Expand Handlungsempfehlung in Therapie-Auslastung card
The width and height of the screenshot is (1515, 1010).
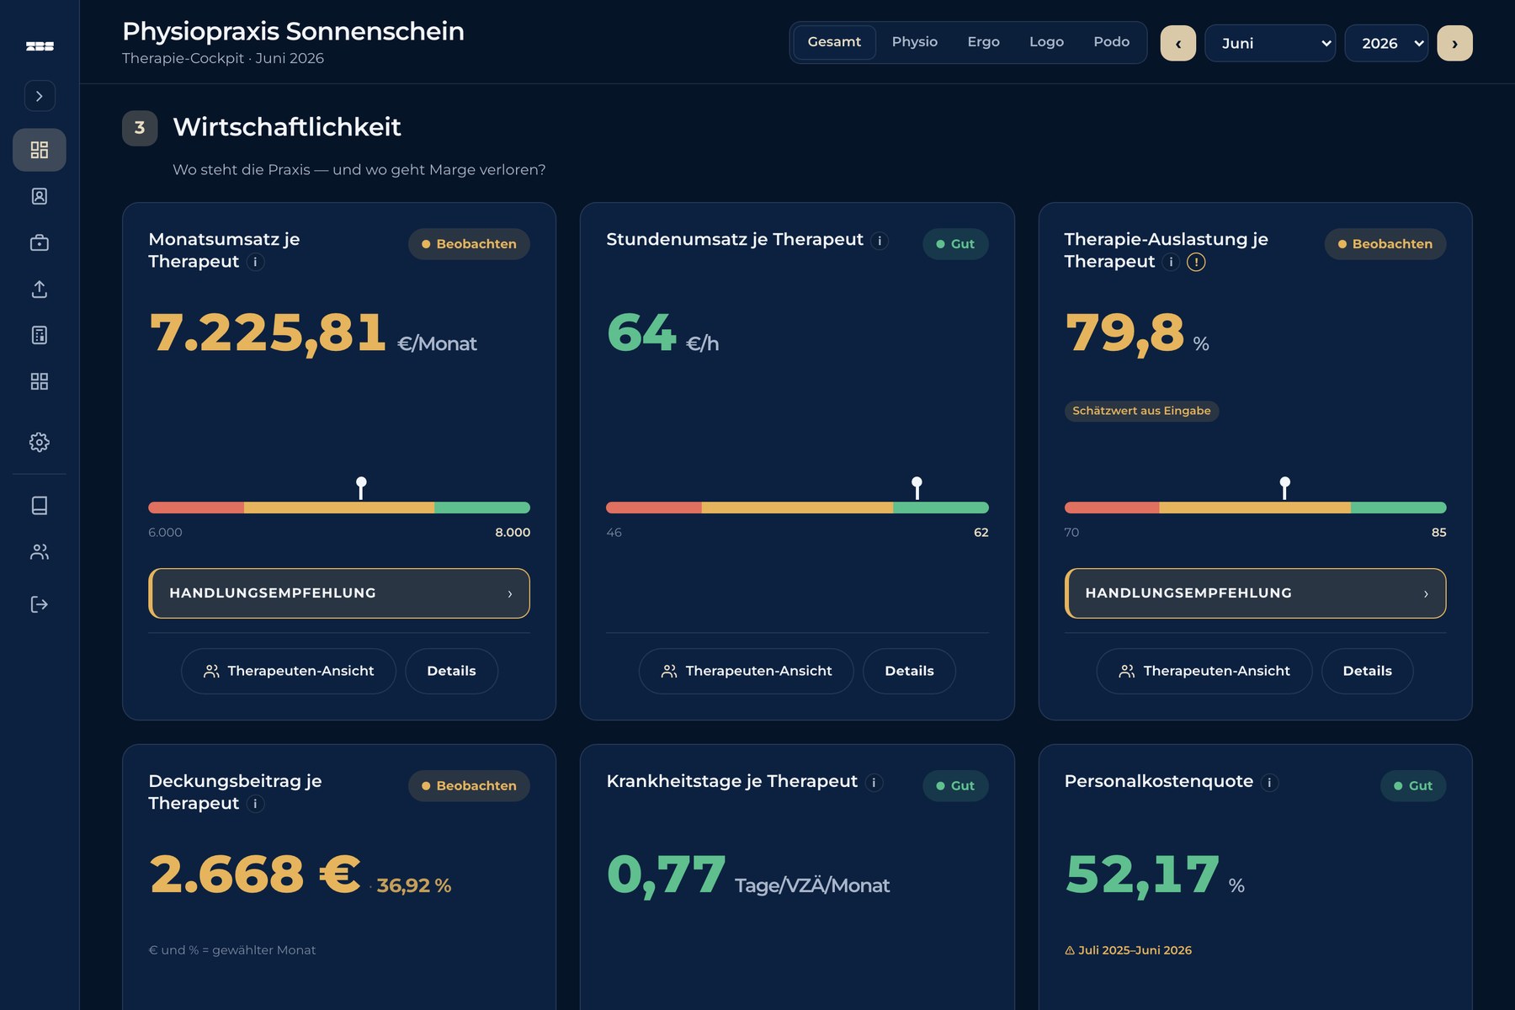tap(1255, 593)
